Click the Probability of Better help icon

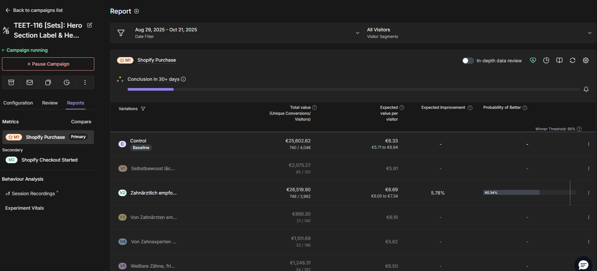point(525,108)
